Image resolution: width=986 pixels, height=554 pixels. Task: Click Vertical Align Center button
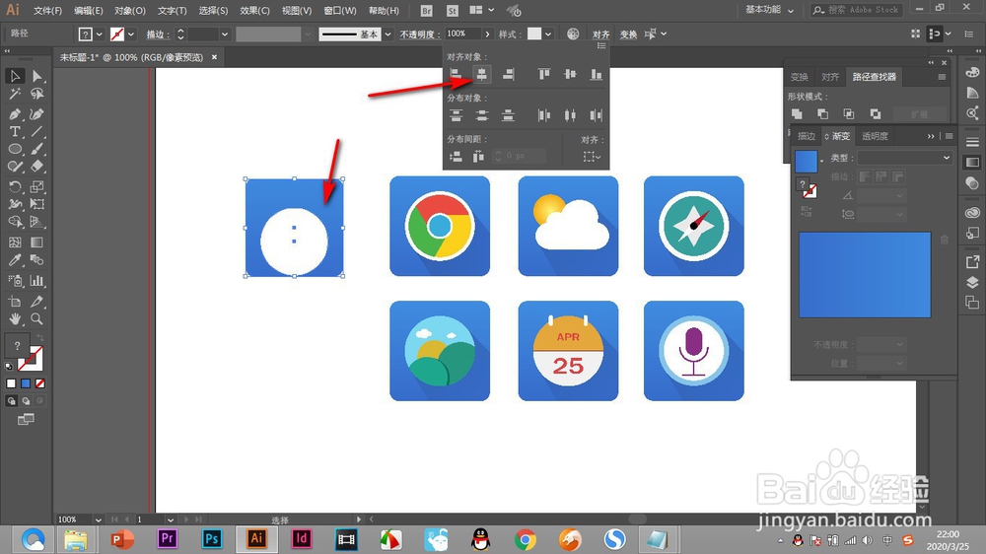click(x=570, y=74)
